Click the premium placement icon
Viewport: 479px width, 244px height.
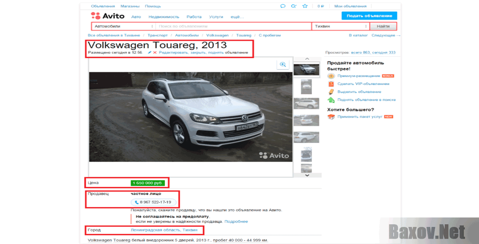click(331, 76)
